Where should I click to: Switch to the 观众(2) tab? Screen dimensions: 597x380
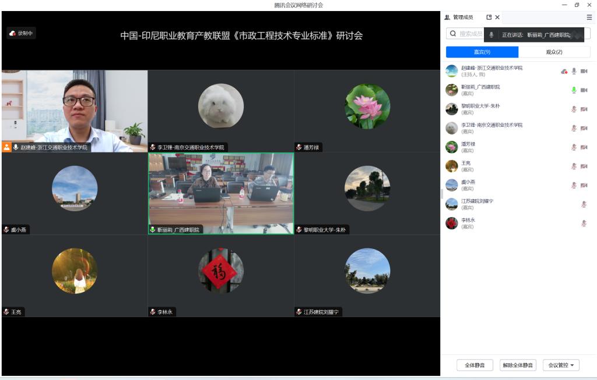554,52
